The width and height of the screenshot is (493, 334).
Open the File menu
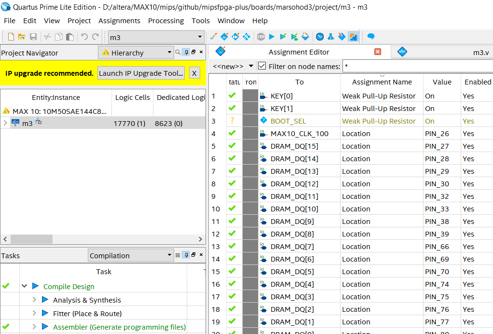point(10,21)
